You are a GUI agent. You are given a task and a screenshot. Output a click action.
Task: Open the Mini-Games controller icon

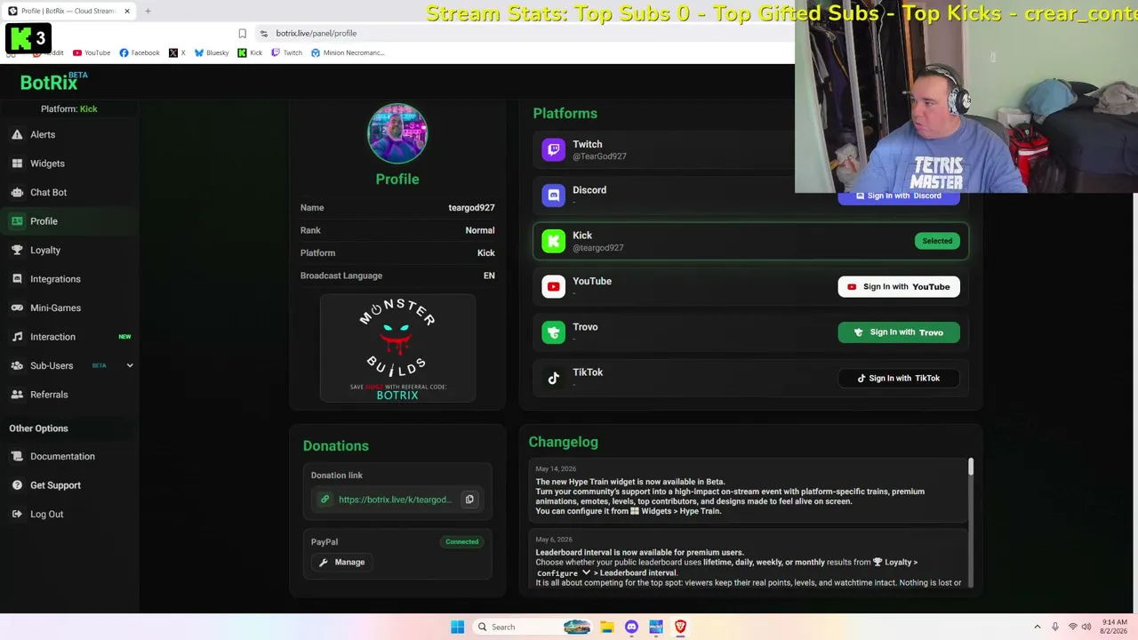(17, 308)
